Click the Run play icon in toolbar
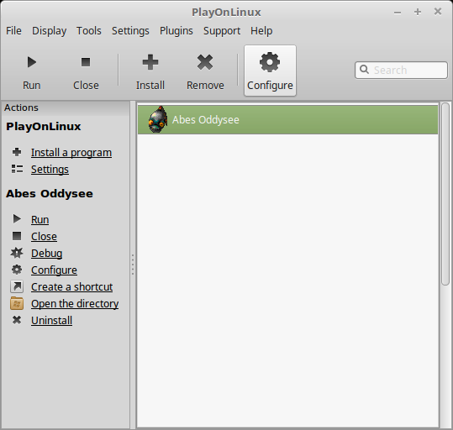This screenshot has width=453, height=430. (x=31, y=62)
